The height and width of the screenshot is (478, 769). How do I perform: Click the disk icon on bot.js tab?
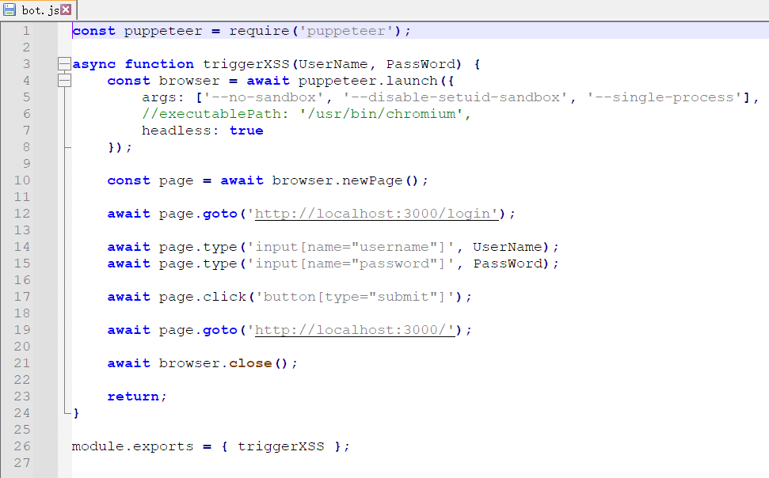(x=10, y=9)
